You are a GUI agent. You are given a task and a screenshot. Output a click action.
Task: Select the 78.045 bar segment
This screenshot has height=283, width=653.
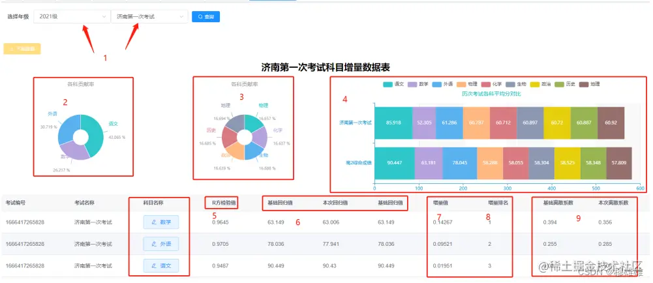pos(460,163)
